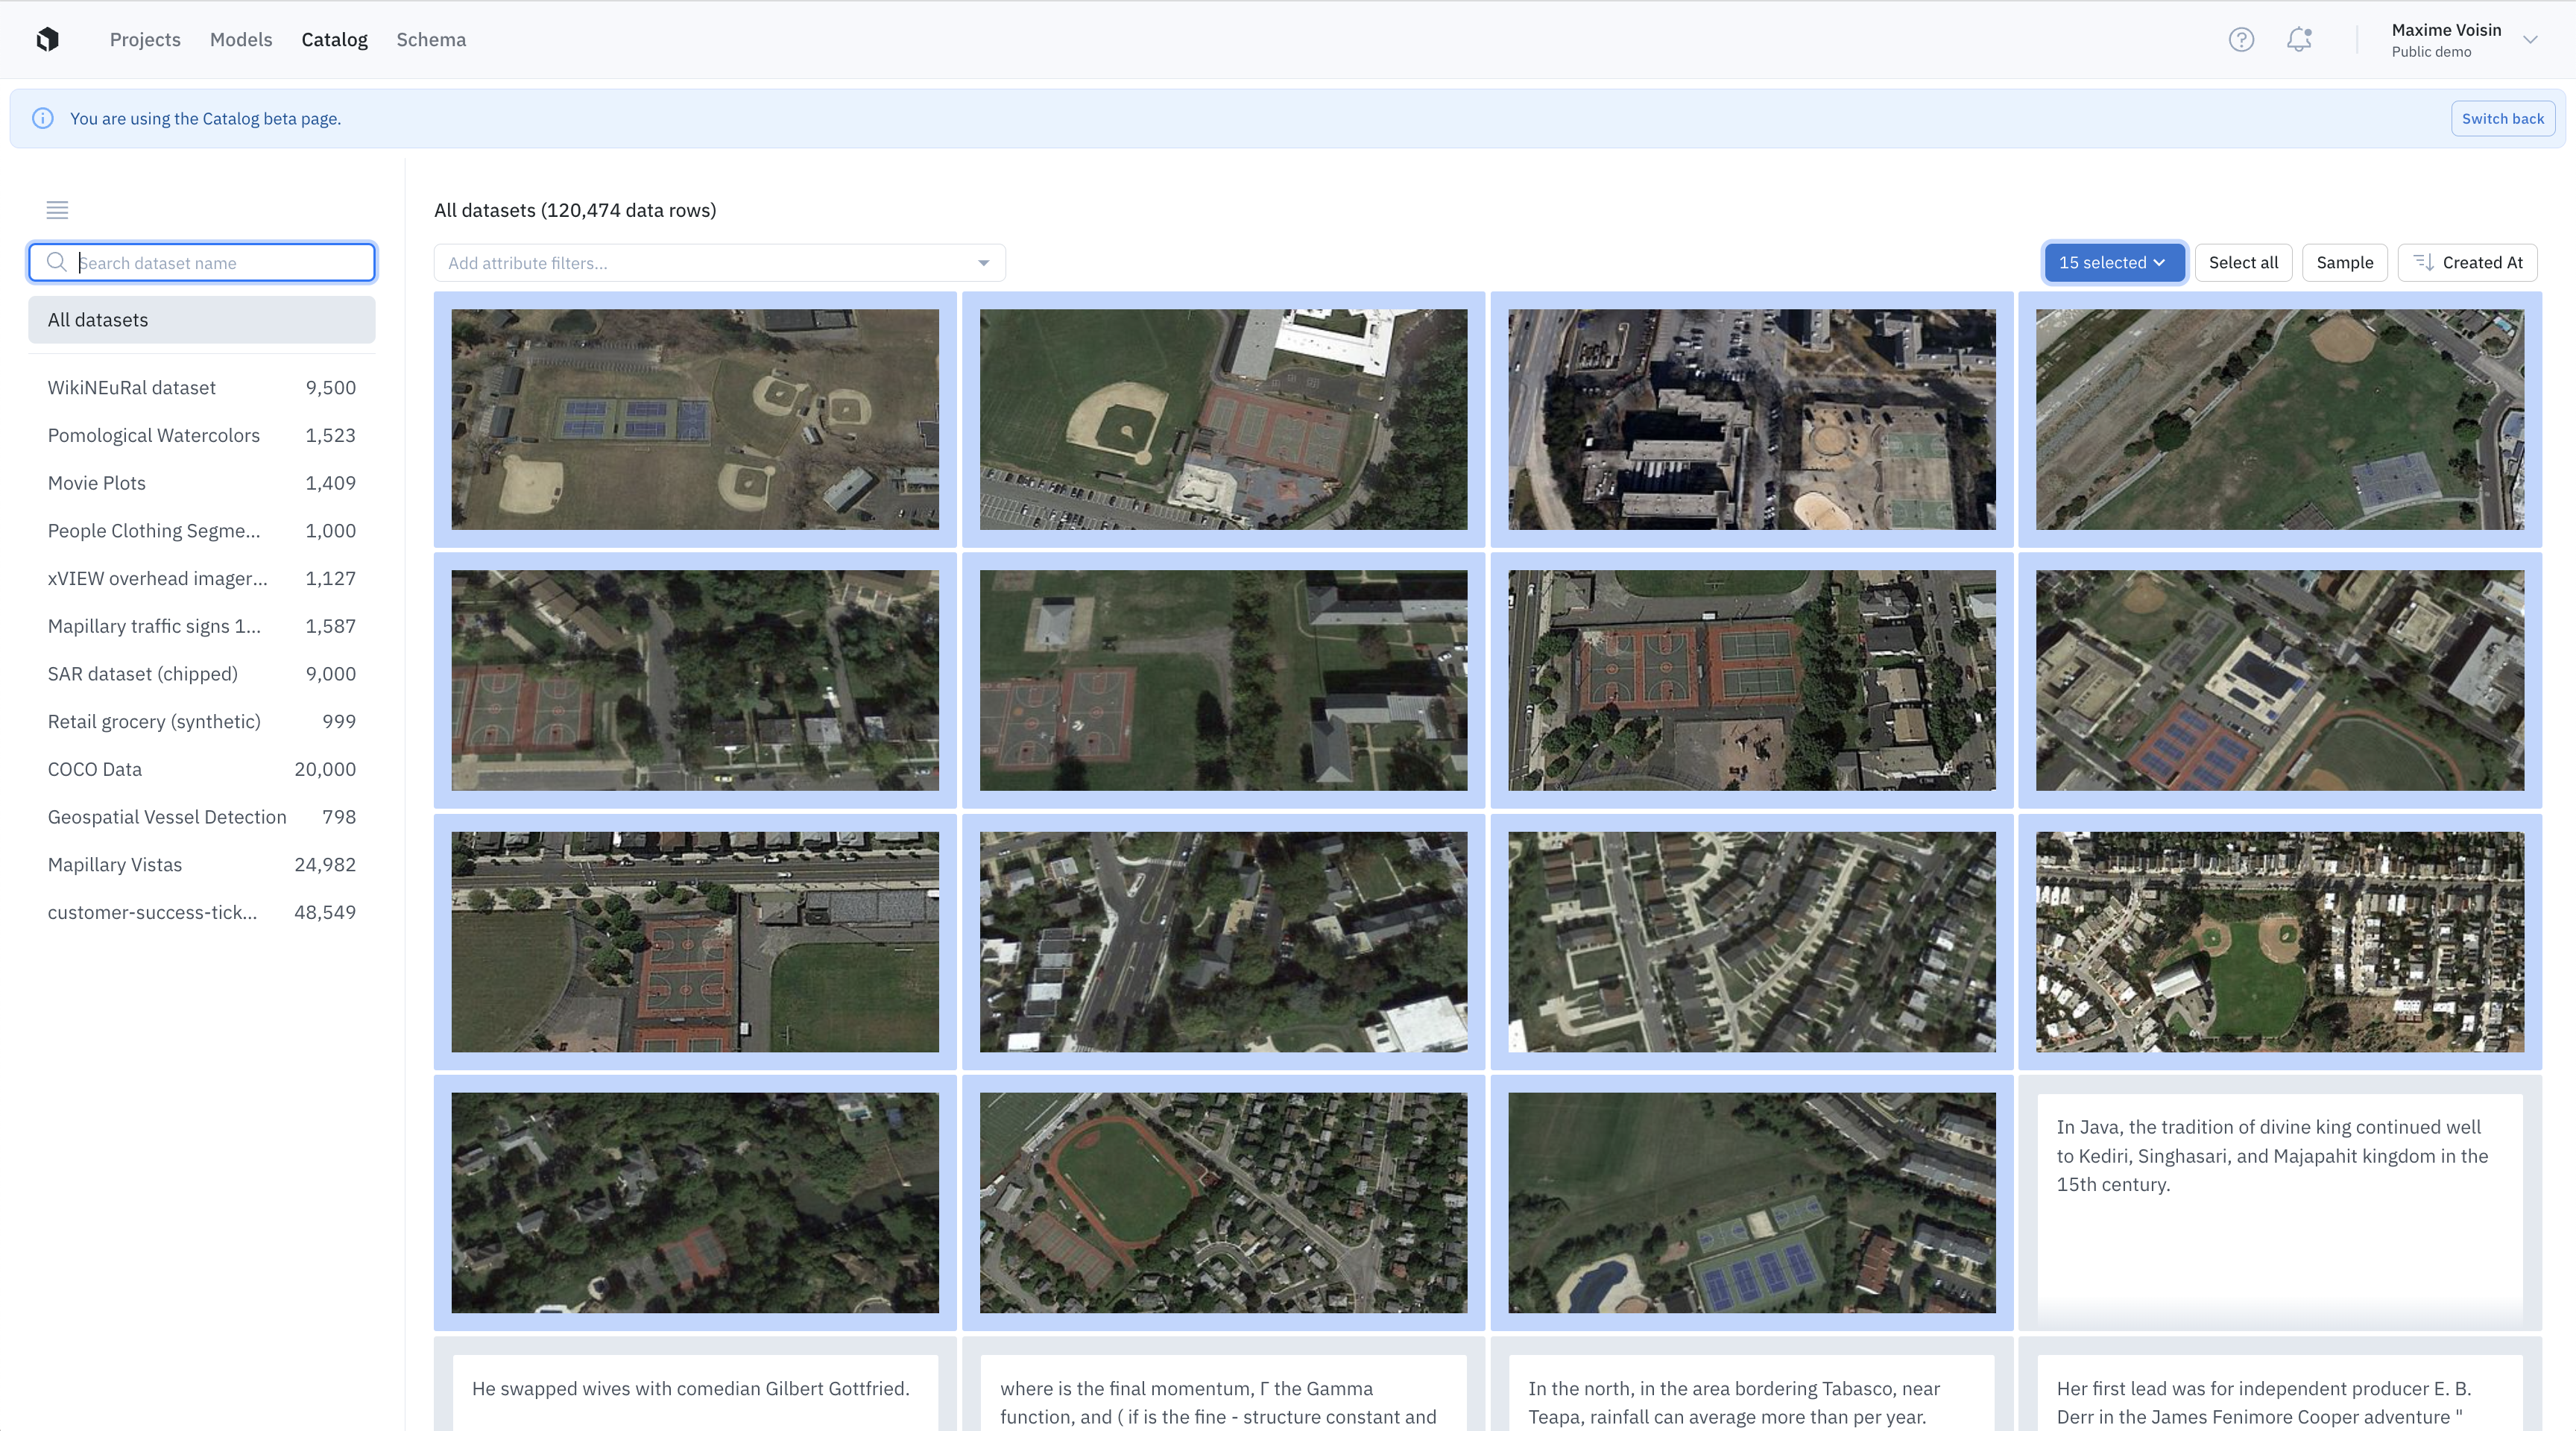Click the Sample button

2344,262
